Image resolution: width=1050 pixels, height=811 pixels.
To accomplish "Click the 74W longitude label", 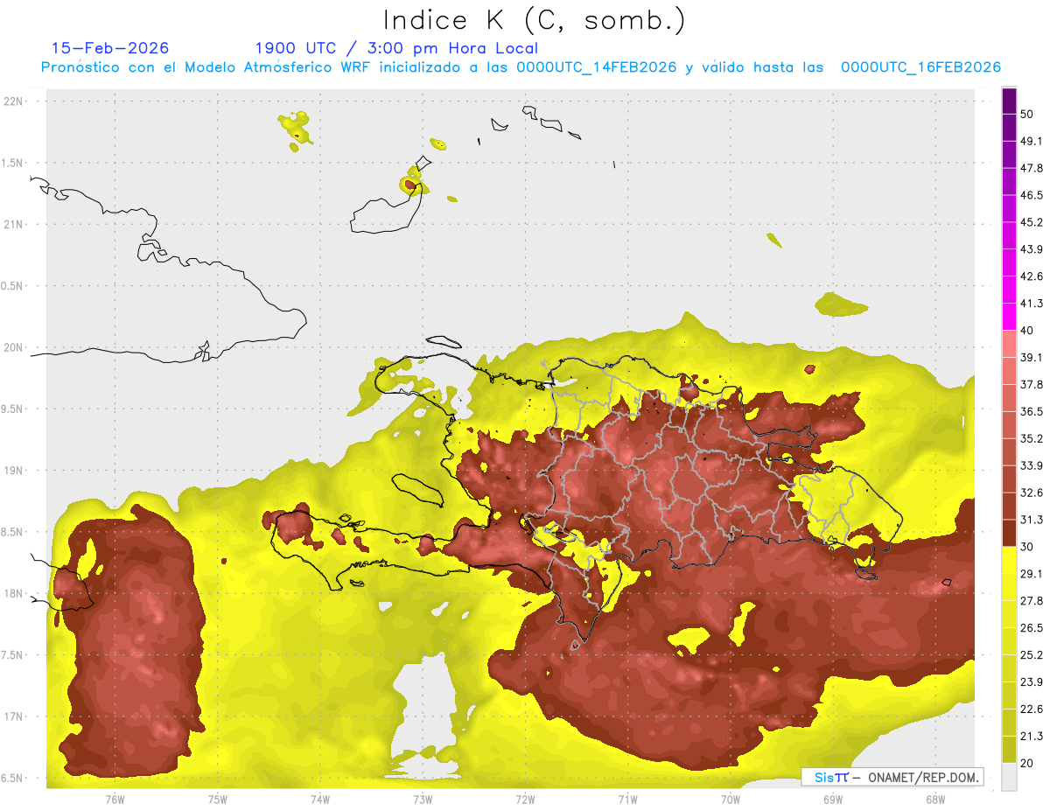I will click(x=319, y=800).
